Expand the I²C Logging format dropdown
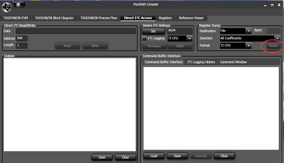 click(189, 38)
